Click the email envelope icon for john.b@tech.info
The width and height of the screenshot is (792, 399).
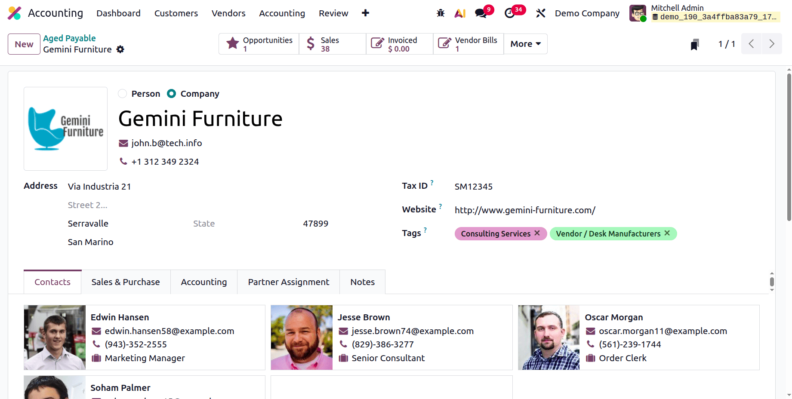123,143
